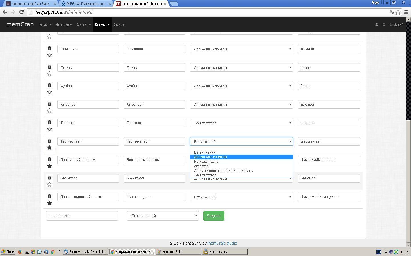The image size is (411, 256).
Task: Bookmark page using the star in address bar
Action: (398, 12)
